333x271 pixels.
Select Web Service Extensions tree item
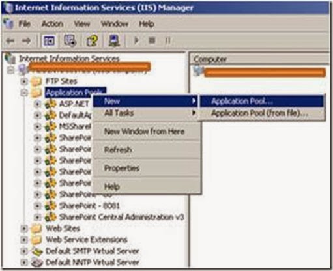coord(86,240)
